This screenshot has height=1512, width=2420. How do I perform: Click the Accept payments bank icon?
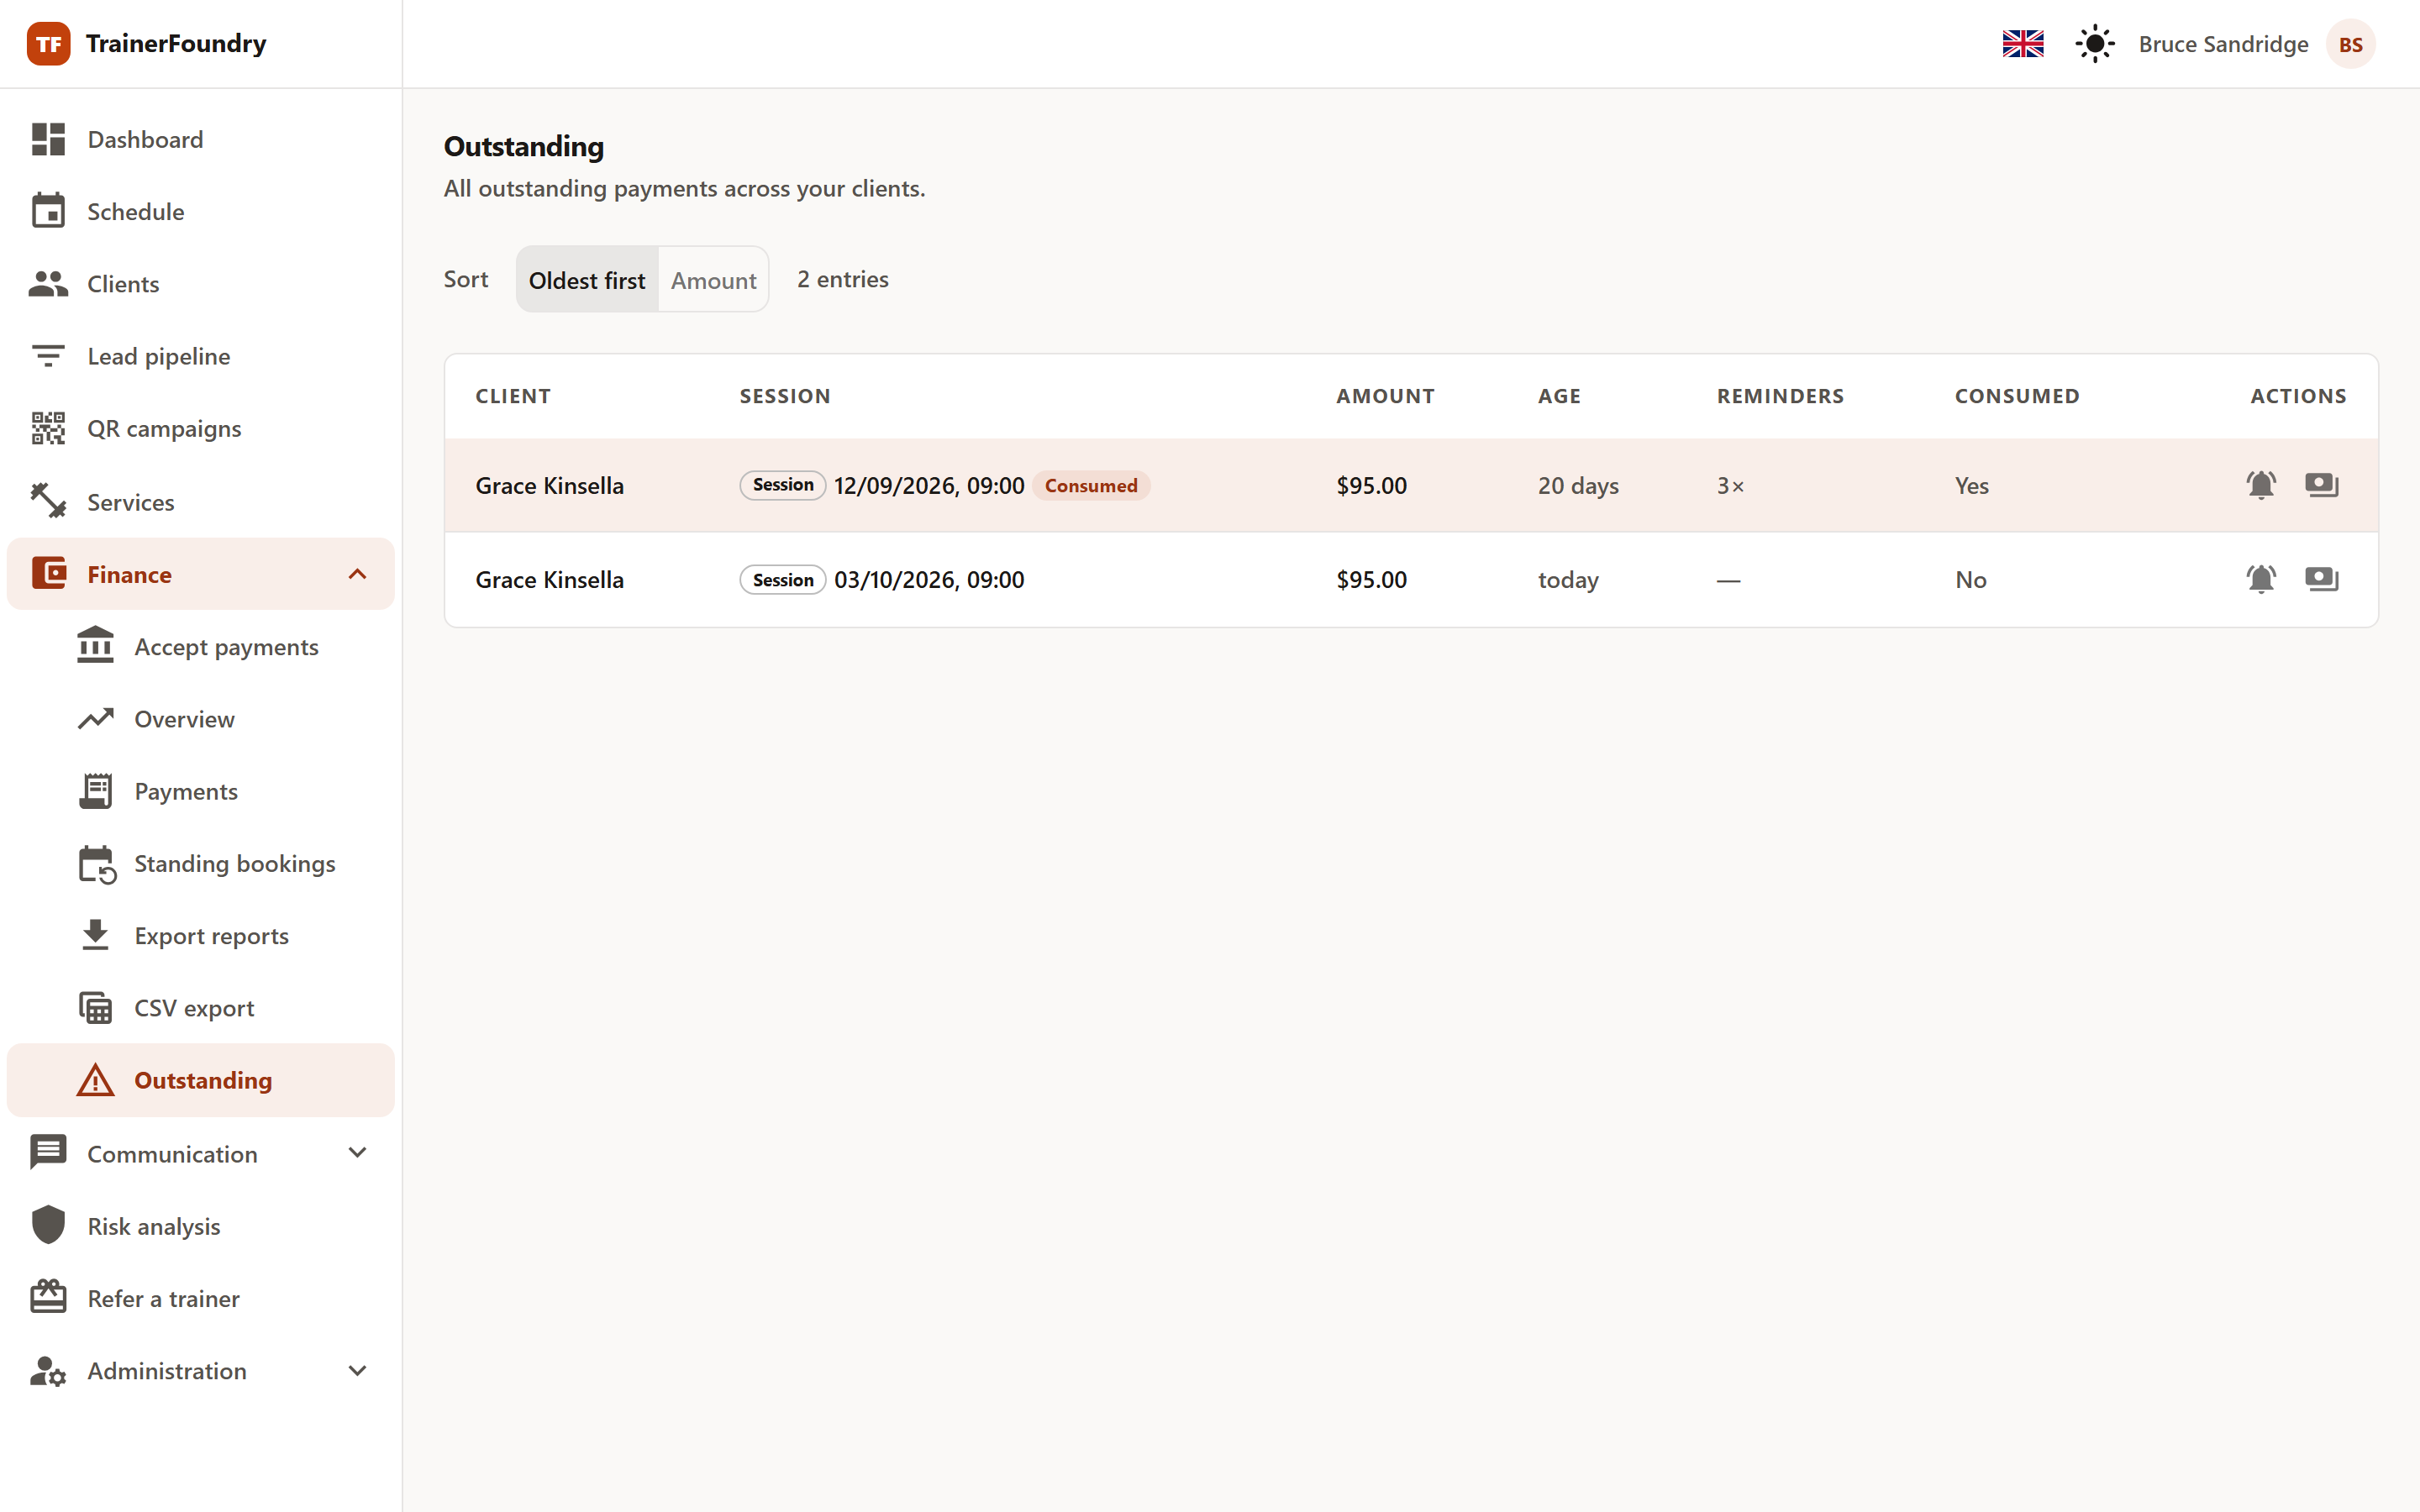(95, 646)
